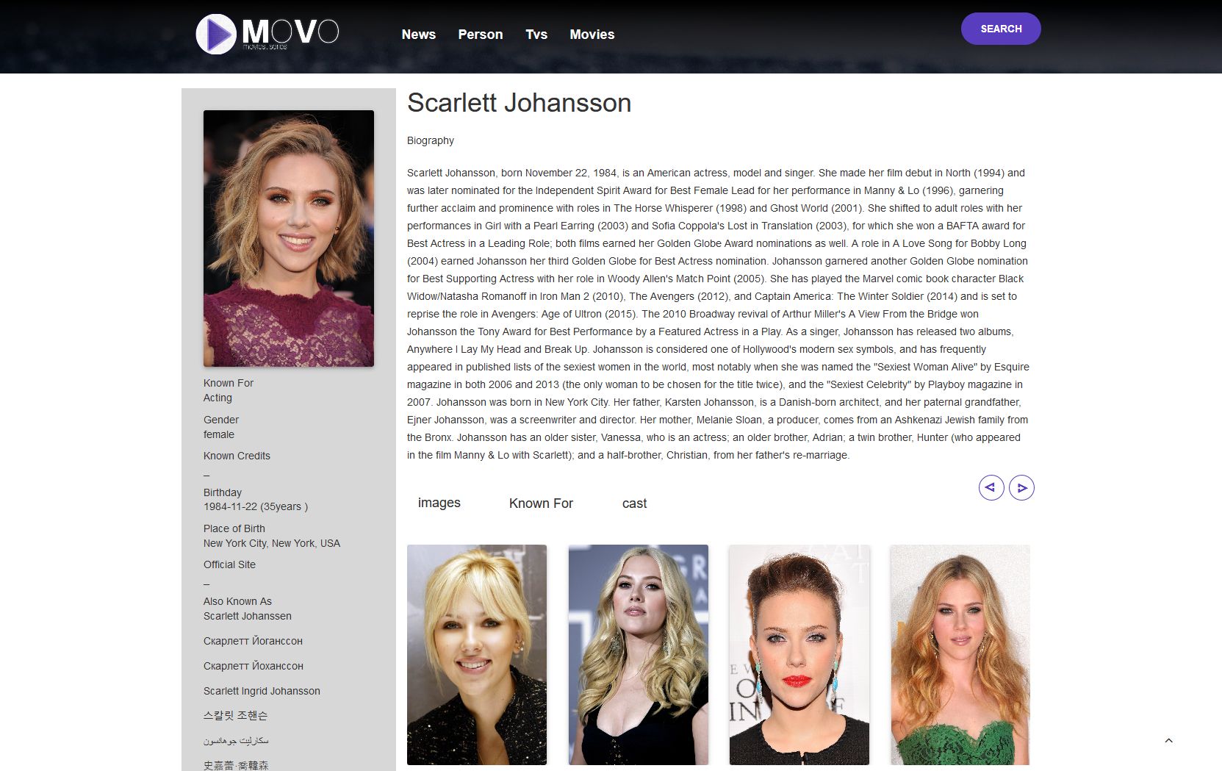Click the 'Place of Birth' label
The image size is (1222, 771).
234,528
